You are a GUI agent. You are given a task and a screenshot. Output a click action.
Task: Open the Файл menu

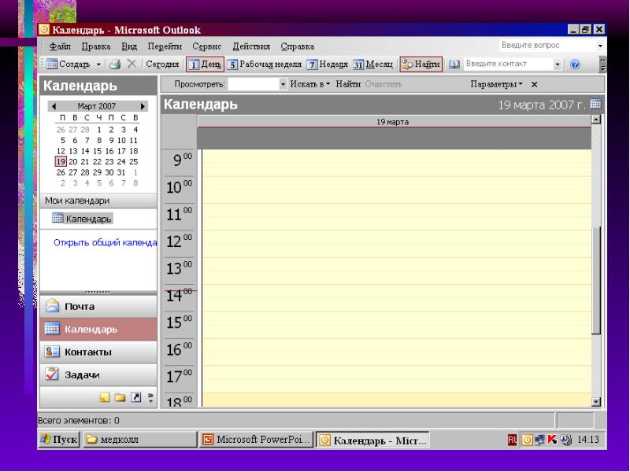coord(60,46)
